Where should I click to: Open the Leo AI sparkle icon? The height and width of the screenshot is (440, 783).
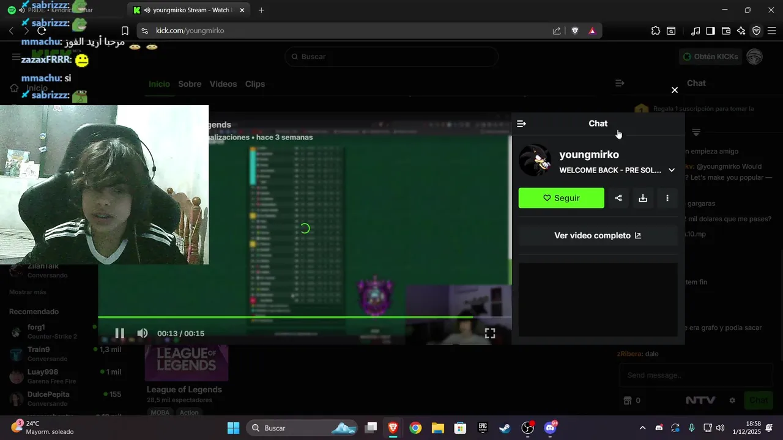(741, 31)
